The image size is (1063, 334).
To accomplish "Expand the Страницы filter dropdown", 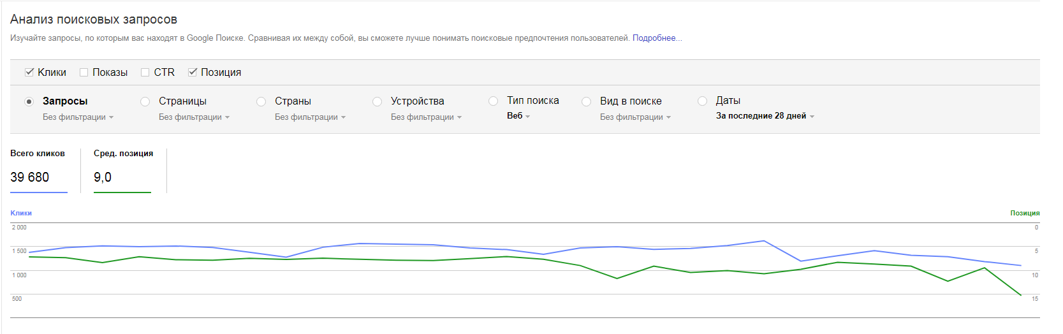I will tap(194, 117).
